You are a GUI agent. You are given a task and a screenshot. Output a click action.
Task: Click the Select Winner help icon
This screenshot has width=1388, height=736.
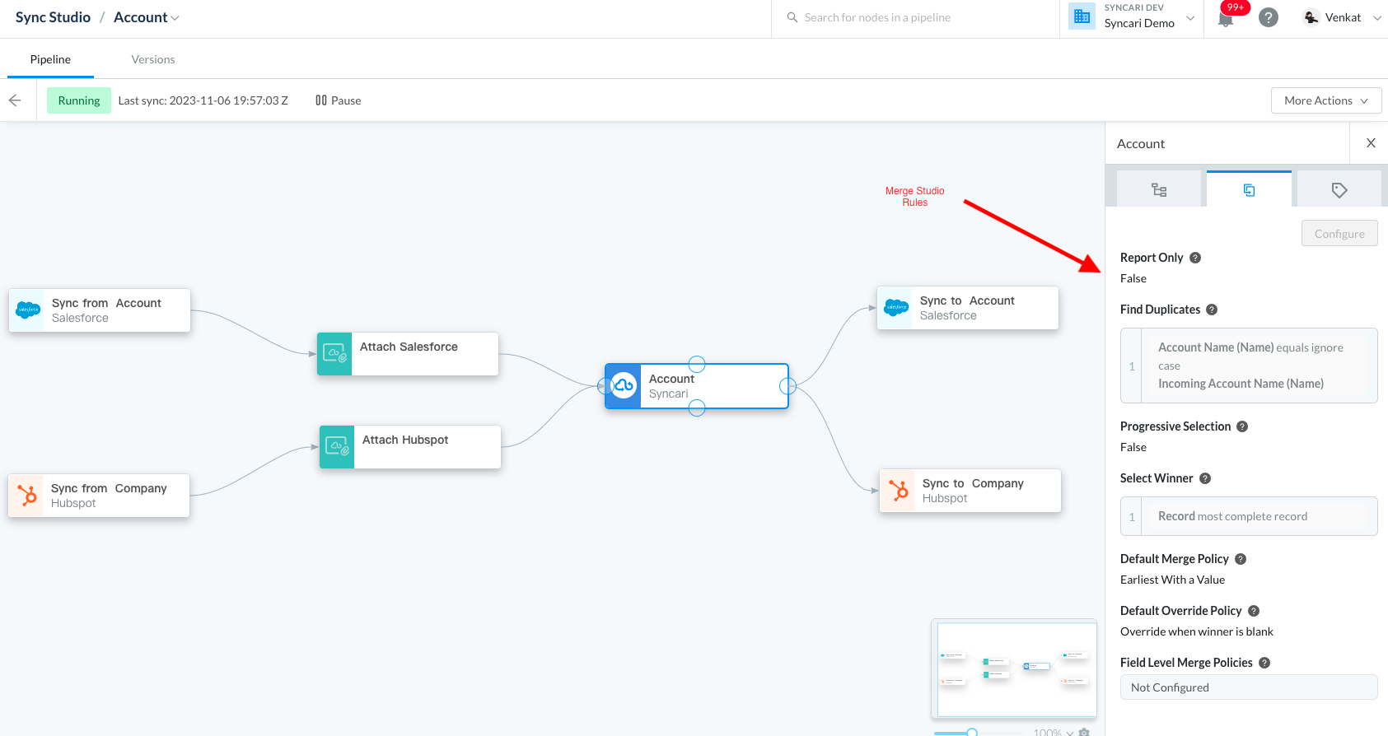[1205, 478]
